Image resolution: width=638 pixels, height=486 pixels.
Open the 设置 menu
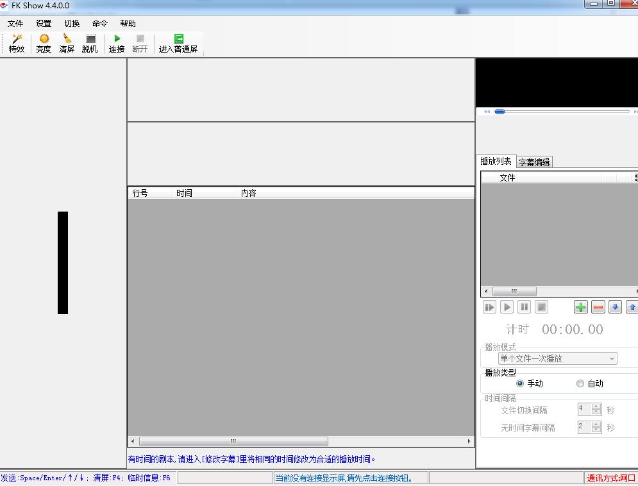pyautogui.click(x=44, y=24)
